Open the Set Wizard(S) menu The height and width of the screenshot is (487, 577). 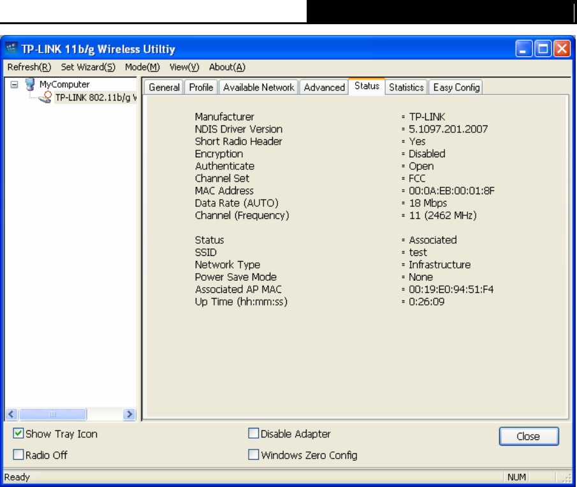click(88, 67)
